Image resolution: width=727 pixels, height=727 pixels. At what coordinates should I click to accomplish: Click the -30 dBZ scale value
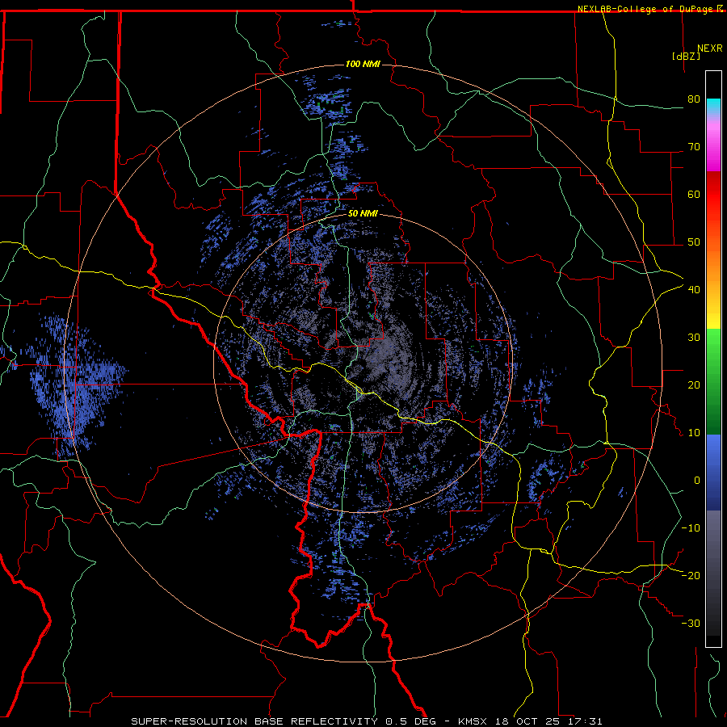click(691, 623)
